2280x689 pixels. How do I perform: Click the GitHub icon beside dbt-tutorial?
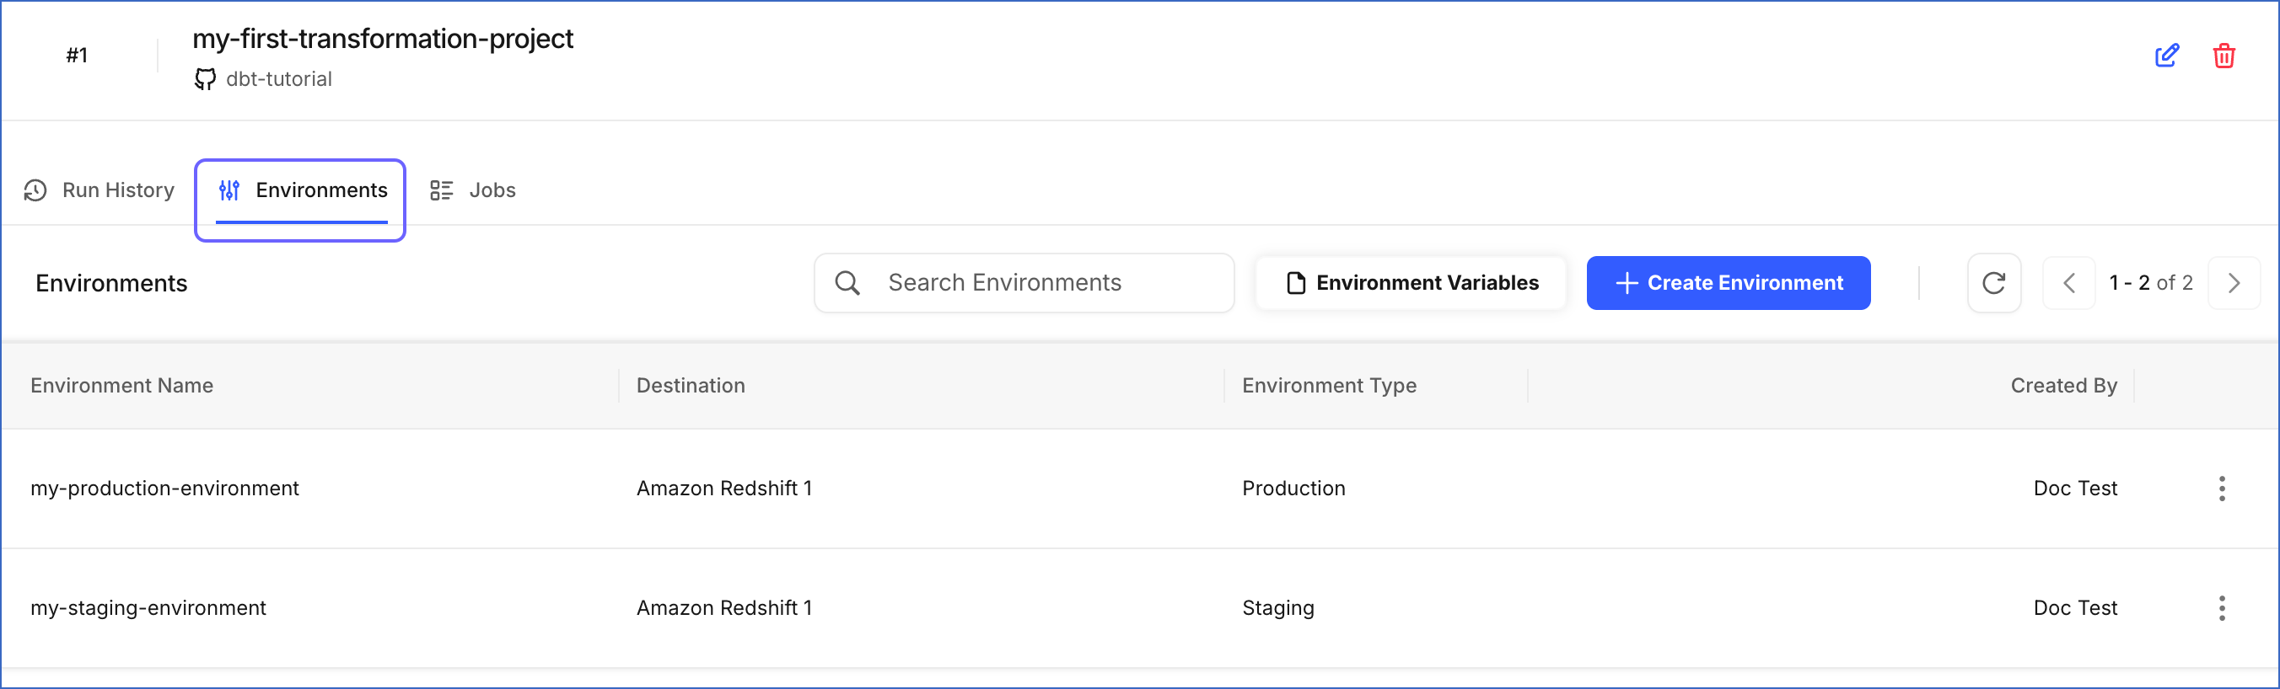coord(206,80)
